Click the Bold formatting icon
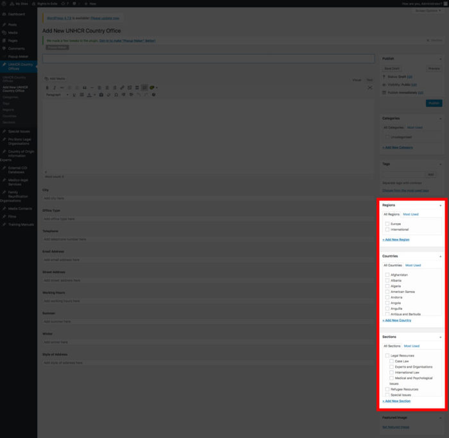The height and width of the screenshot is (438, 449). pyautogui.click(x=47, y=88)
